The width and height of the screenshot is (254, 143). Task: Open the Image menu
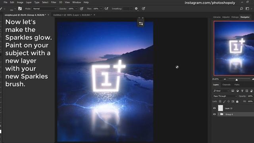pos(20,2)
